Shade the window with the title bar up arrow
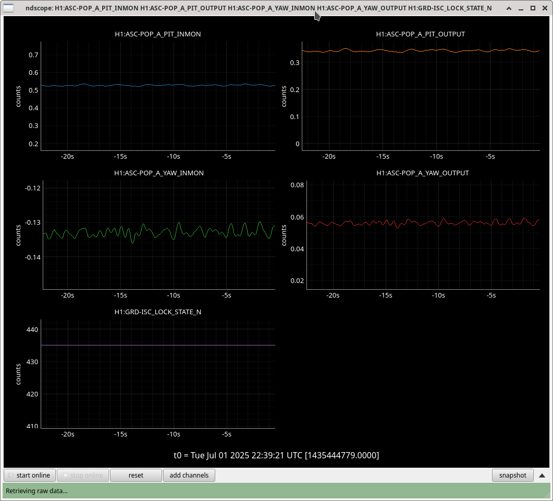 coord(509,8)
